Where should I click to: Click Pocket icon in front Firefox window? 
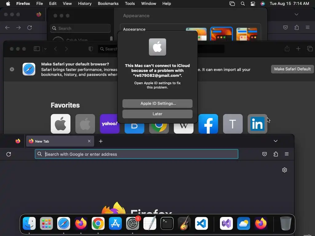click(x=265, y=154)
